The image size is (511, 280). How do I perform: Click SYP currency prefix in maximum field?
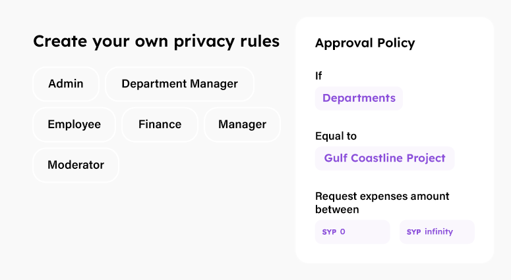[413, 232]
